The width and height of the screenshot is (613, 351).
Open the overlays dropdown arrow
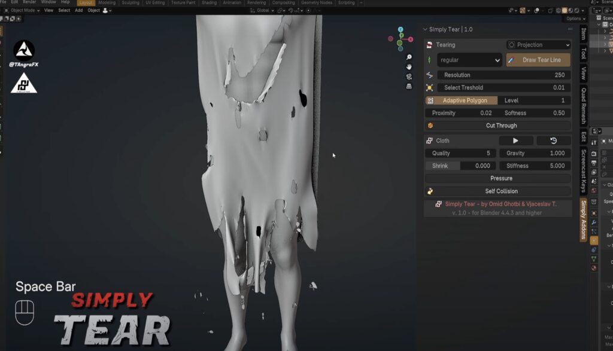[542, 11]
